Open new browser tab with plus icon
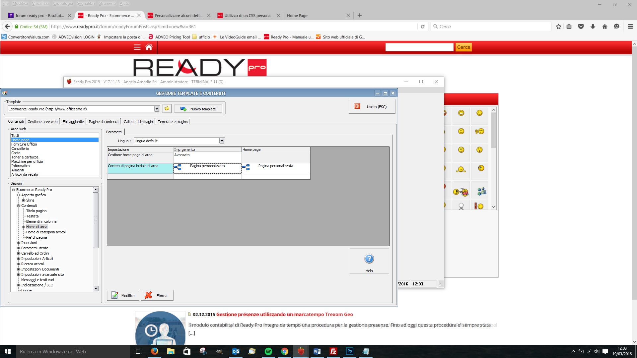 coord(360,15)
